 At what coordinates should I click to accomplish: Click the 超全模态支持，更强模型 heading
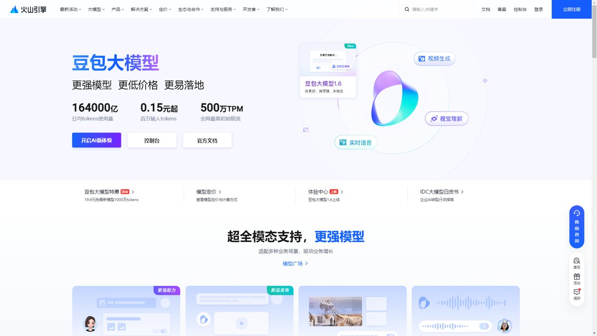296,236
